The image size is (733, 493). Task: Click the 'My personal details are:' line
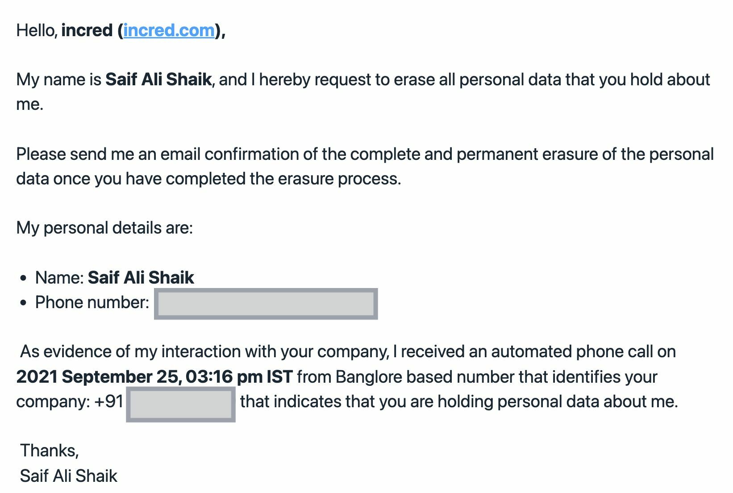coord(104,228)
